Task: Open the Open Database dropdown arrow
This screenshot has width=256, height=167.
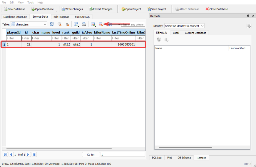Action: (57, 10)
